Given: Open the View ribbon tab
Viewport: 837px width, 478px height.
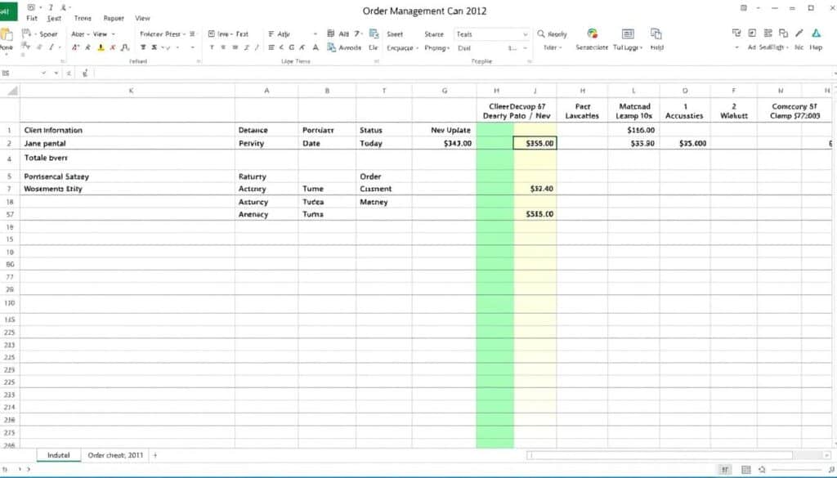Looking at the screenshot, I should point(142,18).
